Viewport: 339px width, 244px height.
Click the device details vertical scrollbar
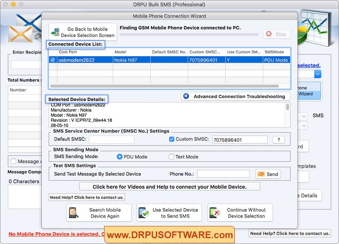point(287,107)
